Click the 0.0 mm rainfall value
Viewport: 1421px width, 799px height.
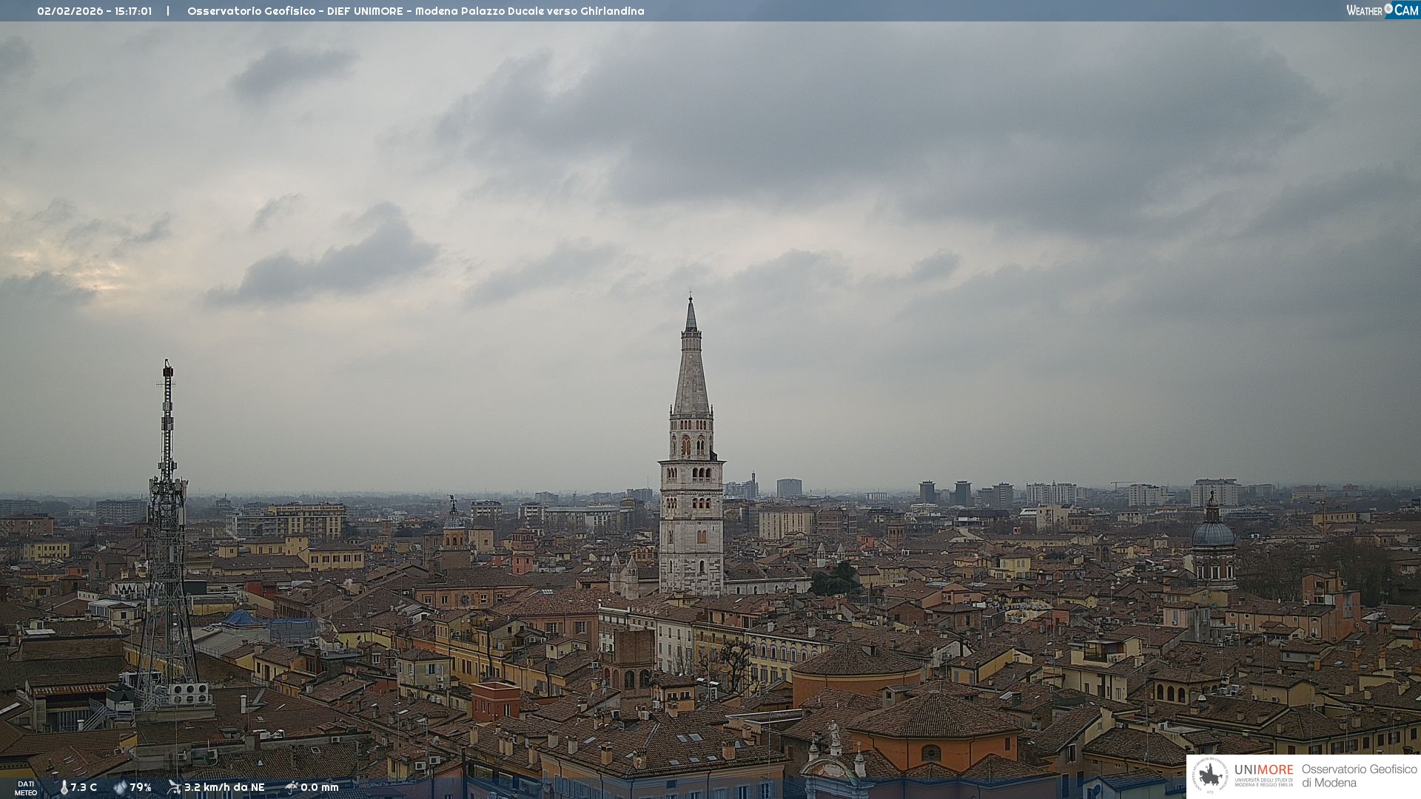coord(320,787)
